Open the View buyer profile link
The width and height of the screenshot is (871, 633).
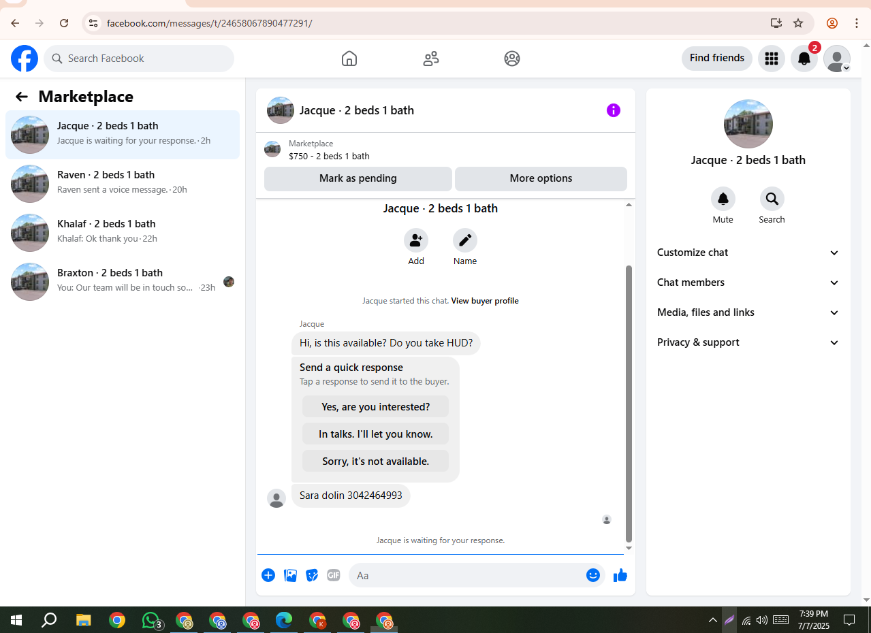(x=485, y=301)
